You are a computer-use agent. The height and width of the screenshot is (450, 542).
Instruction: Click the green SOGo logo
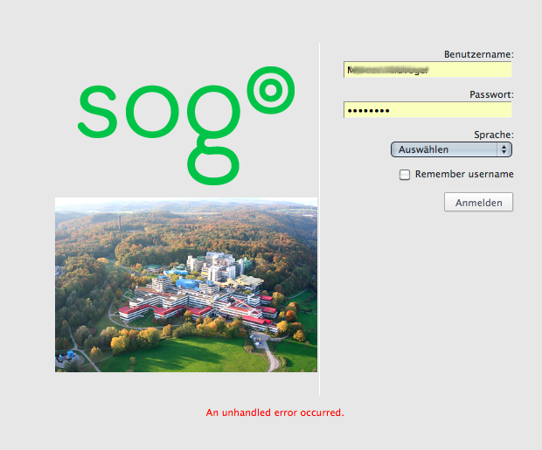185,127
